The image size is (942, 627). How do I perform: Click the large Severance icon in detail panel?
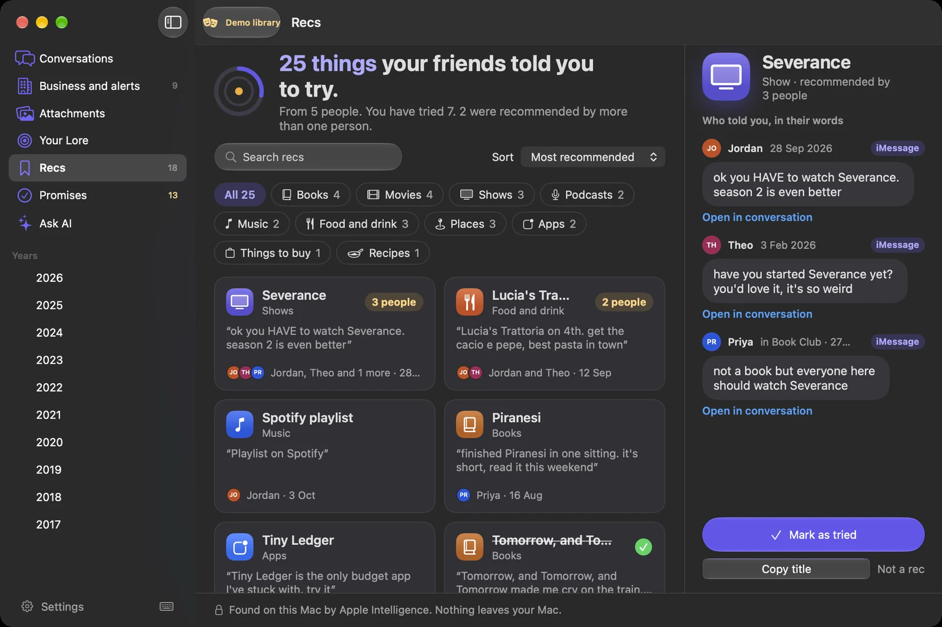(x=726, y=77)
